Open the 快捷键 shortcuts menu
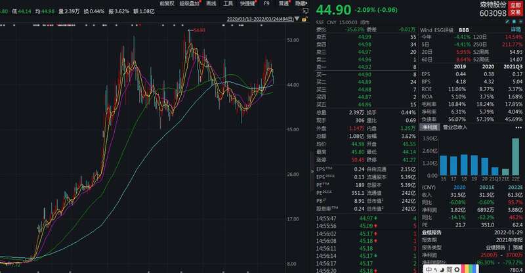This screenshot has width=525, height=273. 249,3
